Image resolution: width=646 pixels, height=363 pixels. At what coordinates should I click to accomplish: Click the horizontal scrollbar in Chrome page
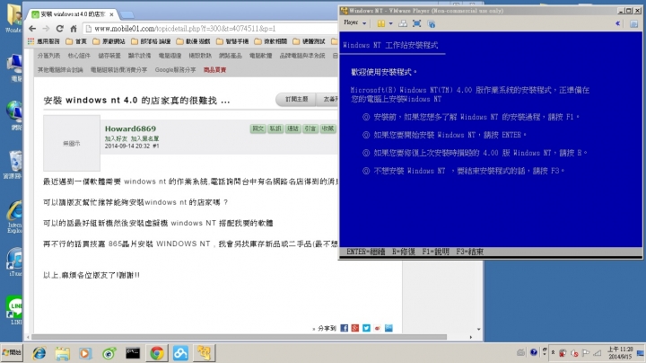[239, 337]
